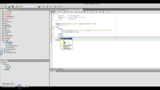Select the meta node in Navigator
Image resolution: width=160 pixels, height=90 pixels.
pyautogui.click(x=9, y=66)
